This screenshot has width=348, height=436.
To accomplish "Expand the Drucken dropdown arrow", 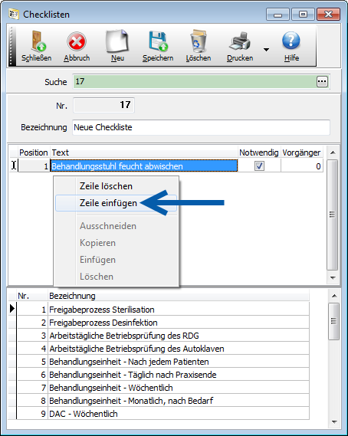I will point(266,50).
